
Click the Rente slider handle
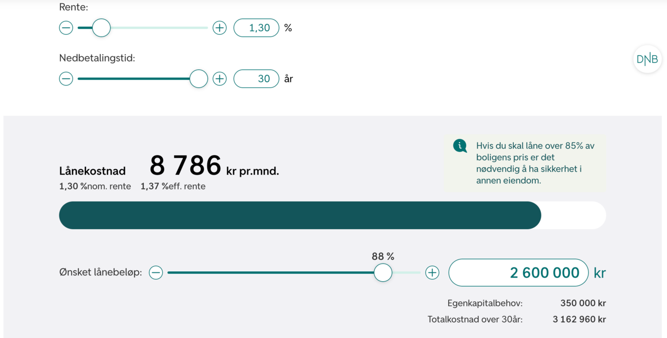click(102, 28)
